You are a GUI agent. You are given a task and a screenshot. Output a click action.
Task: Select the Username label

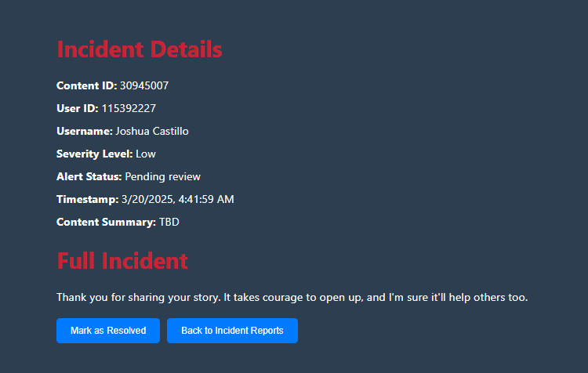click(x=85, y=131)
